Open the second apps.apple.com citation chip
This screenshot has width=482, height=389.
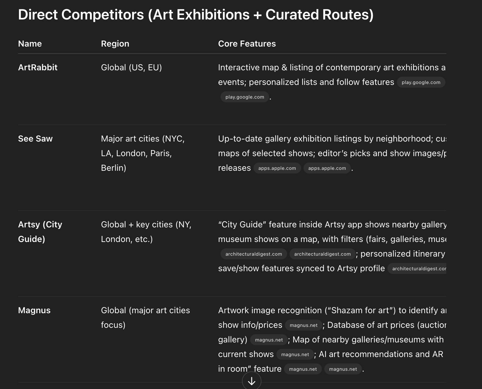[327, 168]
